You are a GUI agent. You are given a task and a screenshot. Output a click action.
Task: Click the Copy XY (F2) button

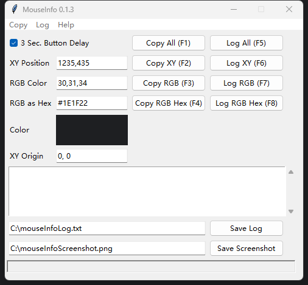coord(169,63)
